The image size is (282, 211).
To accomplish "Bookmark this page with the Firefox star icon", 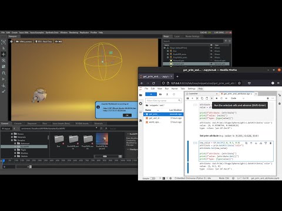I will pos(239,83).
